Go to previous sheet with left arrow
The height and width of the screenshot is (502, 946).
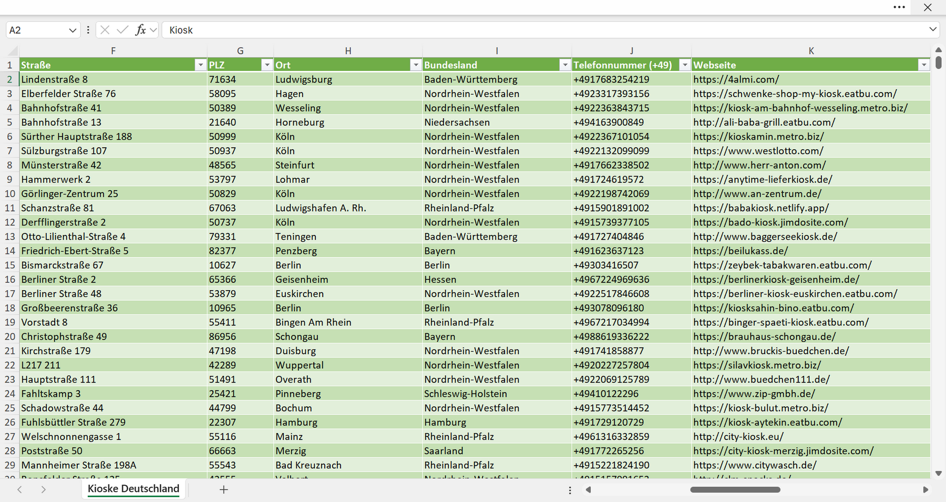coord(19,489)
